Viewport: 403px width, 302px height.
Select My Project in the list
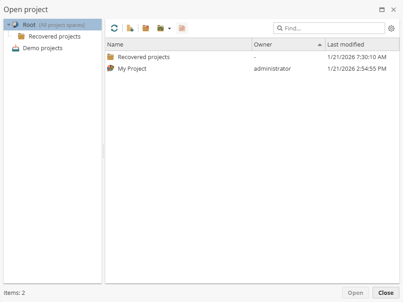pyautogui.click(x=133, y=68)
